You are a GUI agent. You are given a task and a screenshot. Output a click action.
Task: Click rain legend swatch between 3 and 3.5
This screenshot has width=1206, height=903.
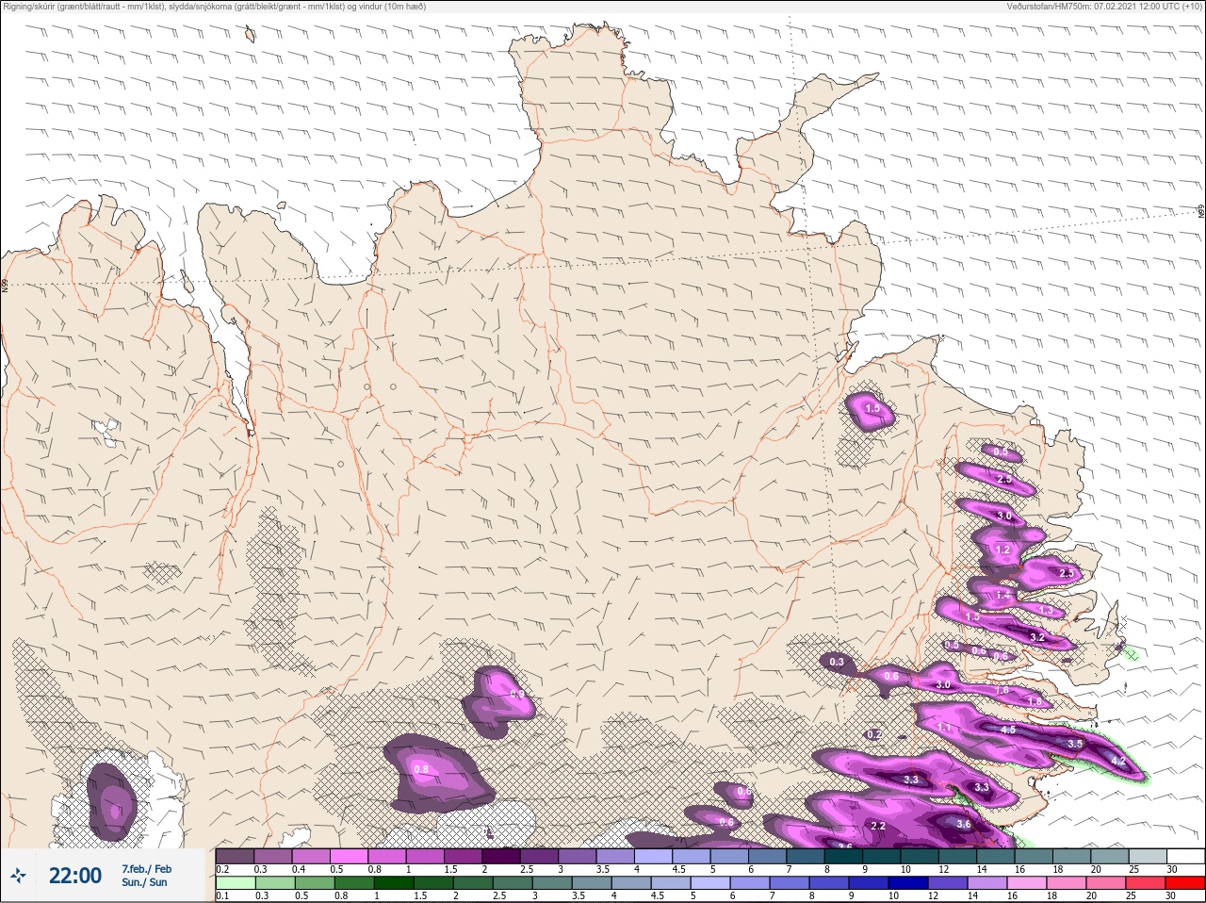552,883
